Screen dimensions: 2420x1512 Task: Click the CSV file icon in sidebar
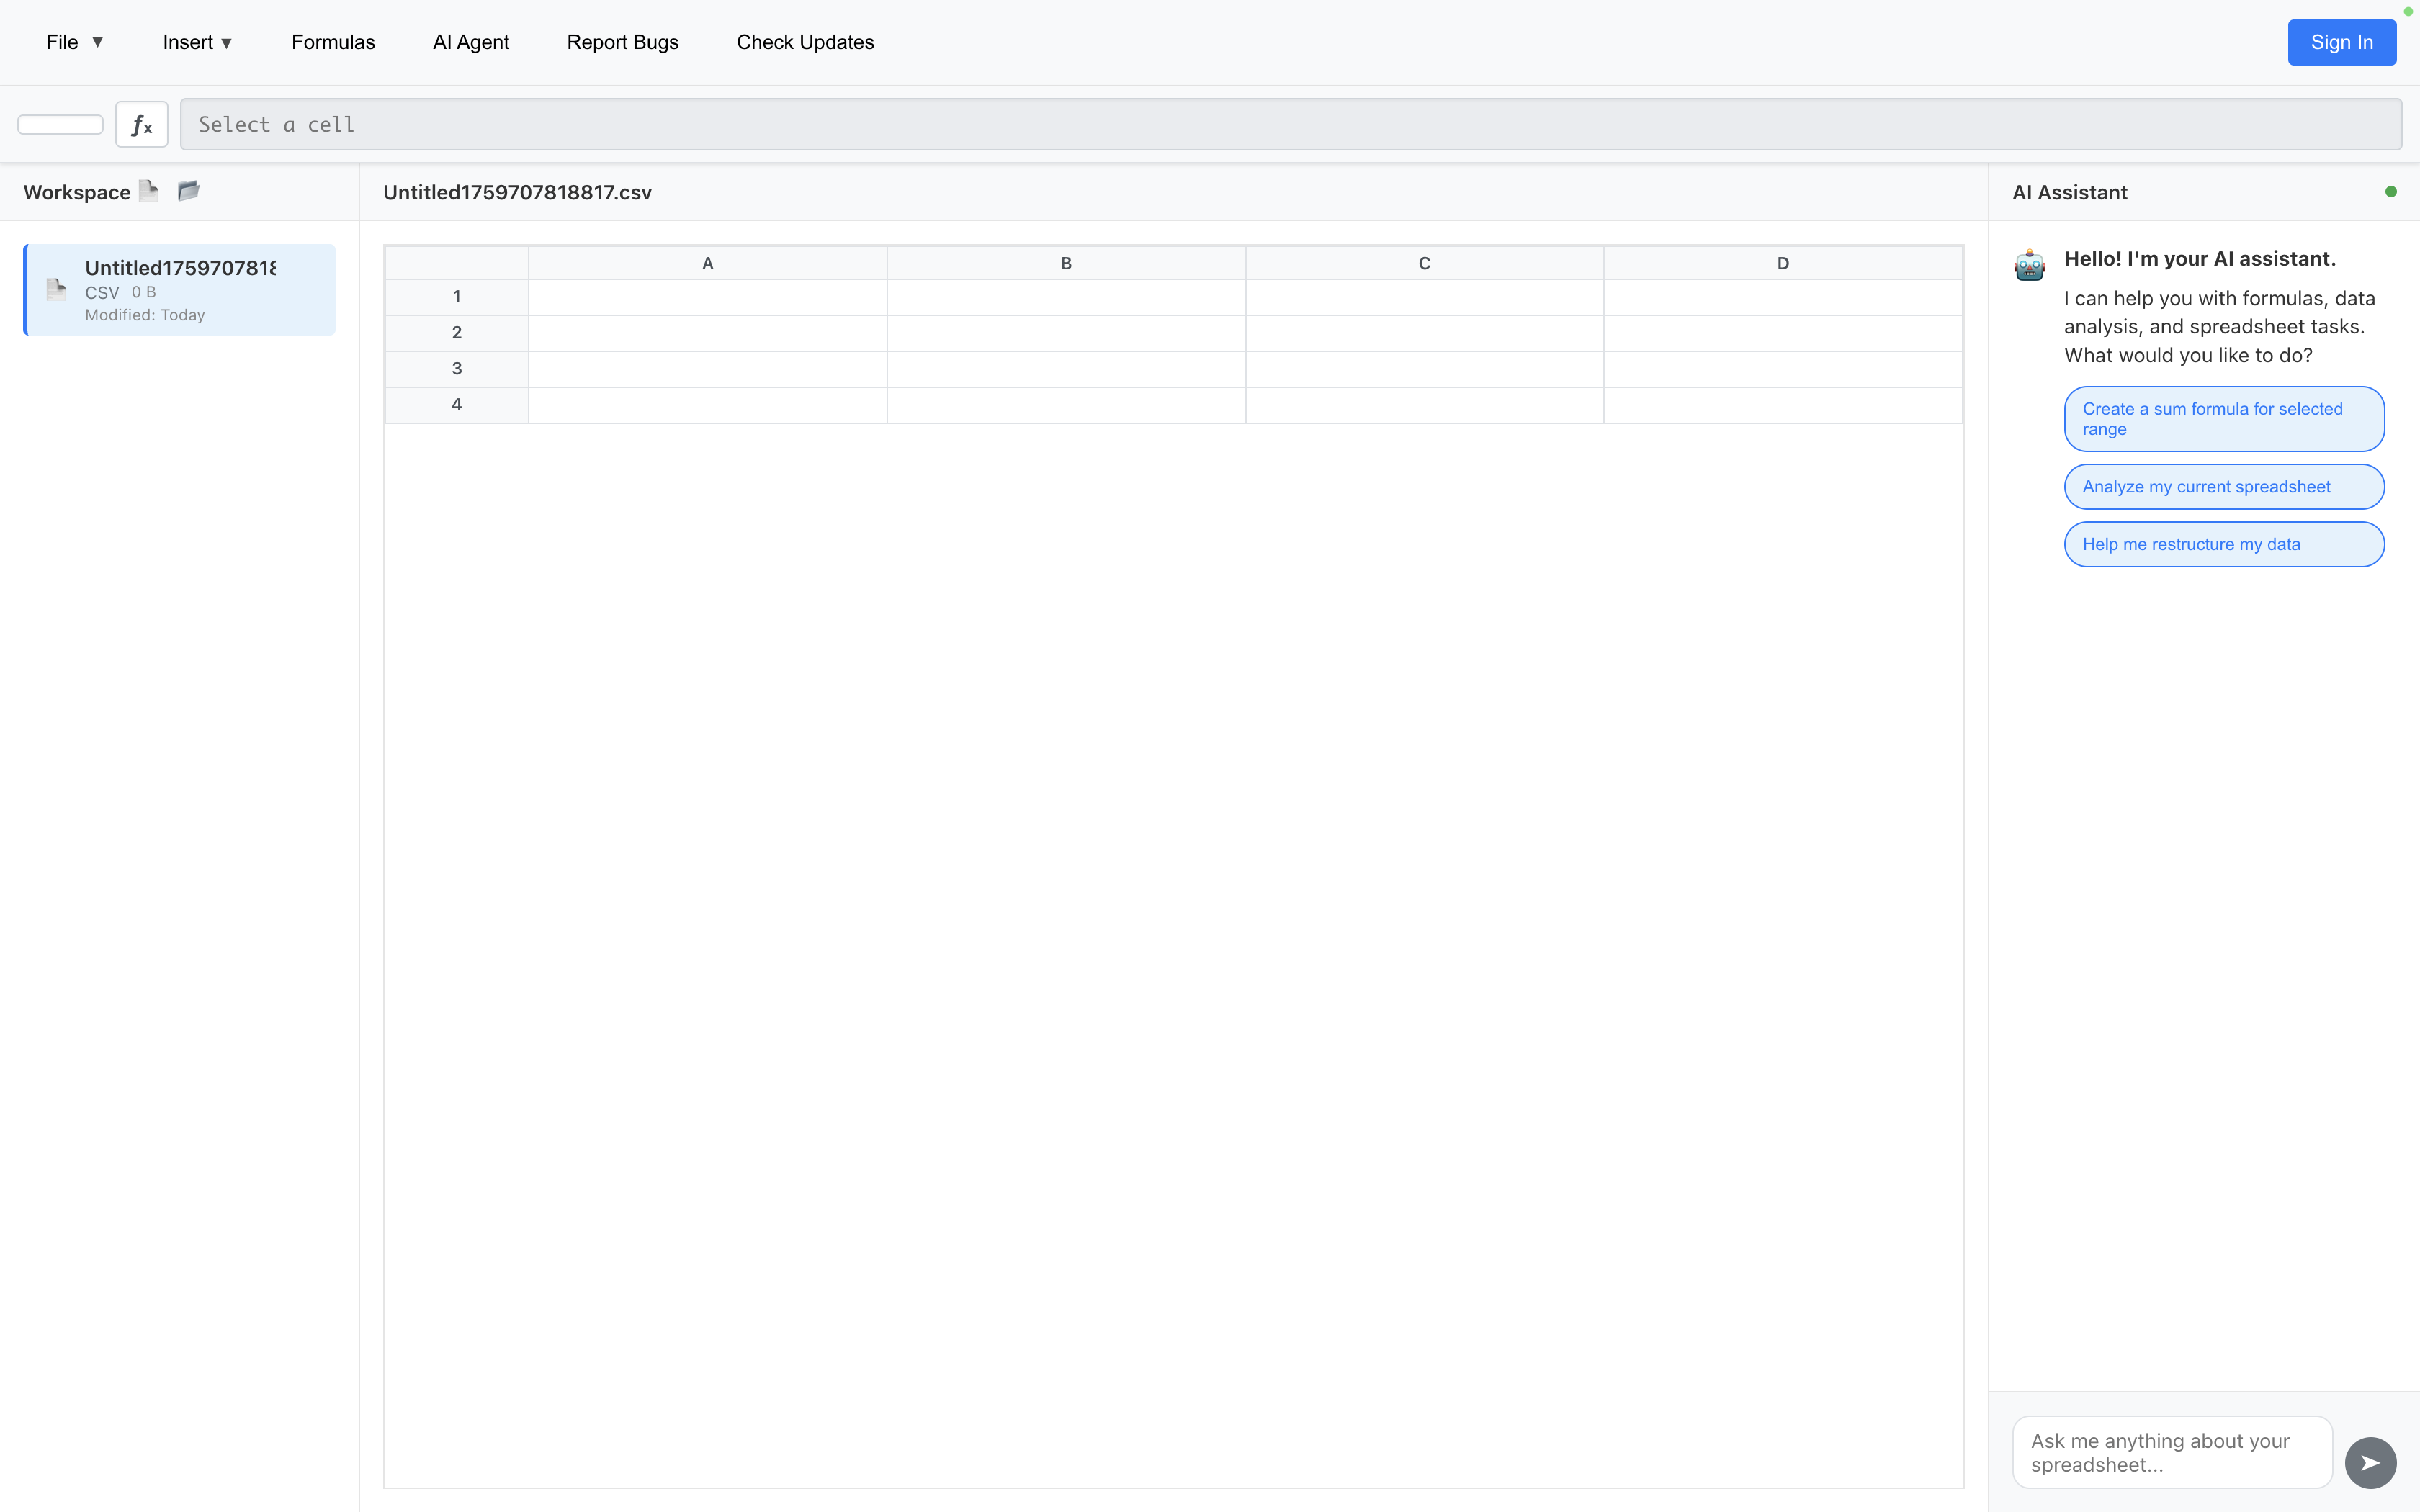[x=56, y=290]
